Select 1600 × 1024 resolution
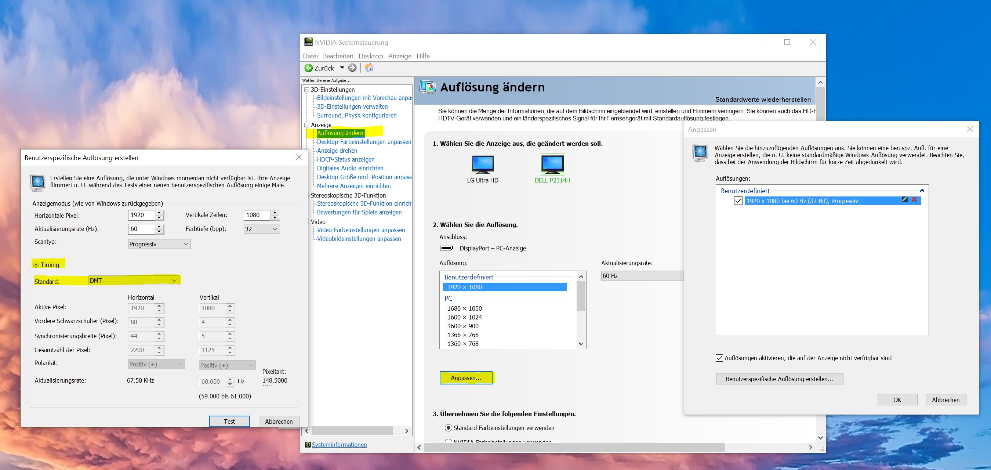This screenshot has height=470, width=991. (x=464, y=317)
